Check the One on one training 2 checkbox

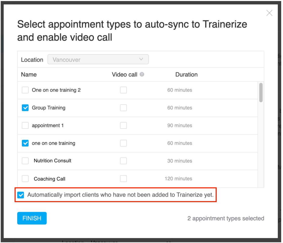click(x=25, y=90)
